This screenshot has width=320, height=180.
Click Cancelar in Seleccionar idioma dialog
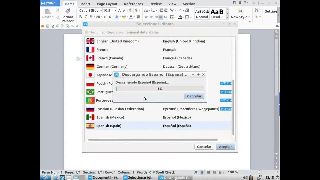(204, 147)
